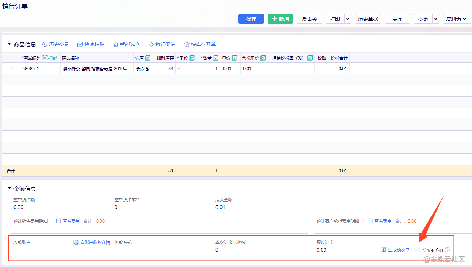Click the 历史单据 button
This screenshot has width=472, height=267.
tap(368, 19)
